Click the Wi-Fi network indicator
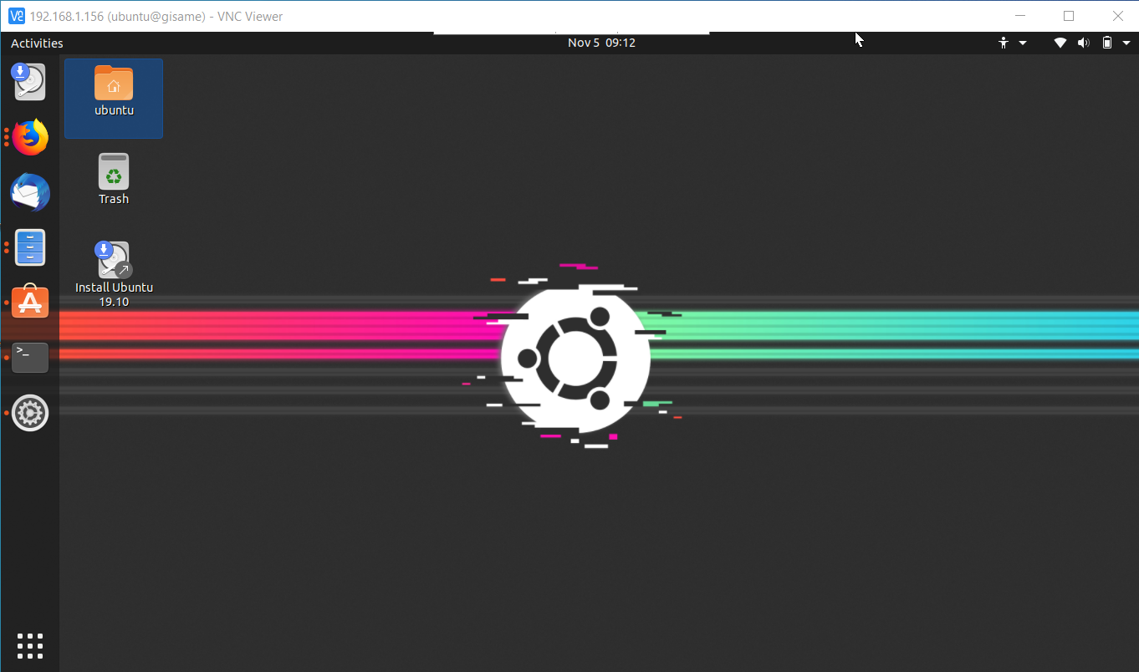The width and height of the screenshot is (1139, 672). pos(1060,43)
